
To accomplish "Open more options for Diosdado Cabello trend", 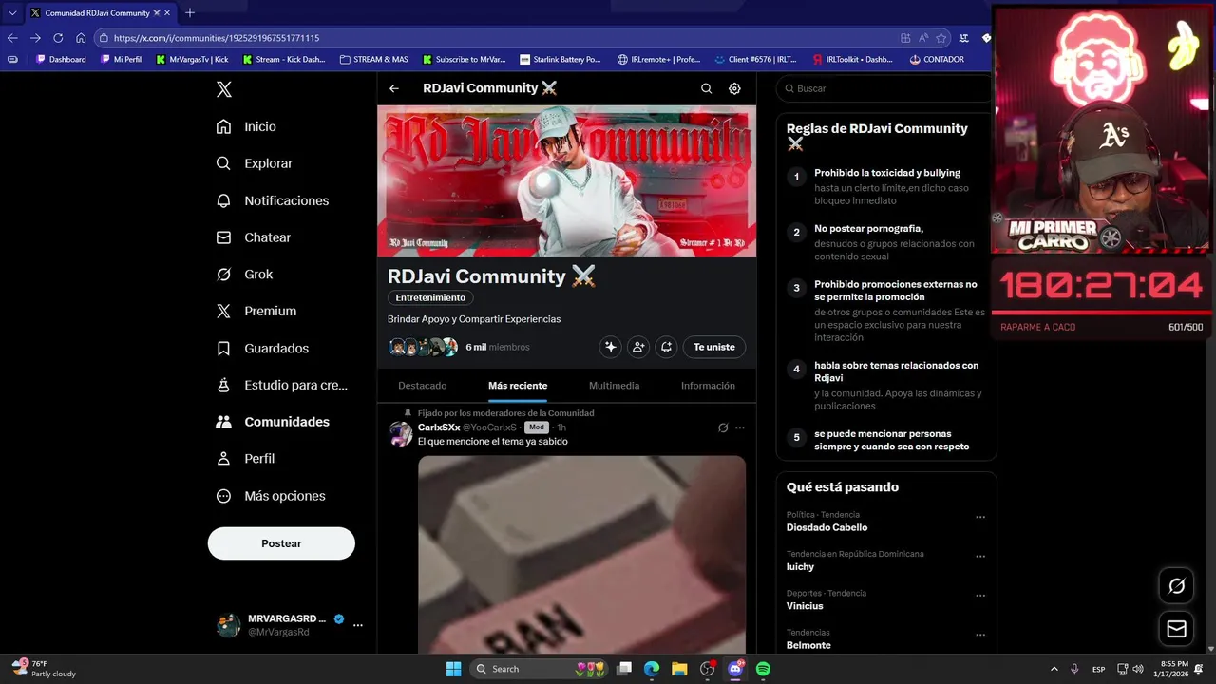I will point(980,517).
